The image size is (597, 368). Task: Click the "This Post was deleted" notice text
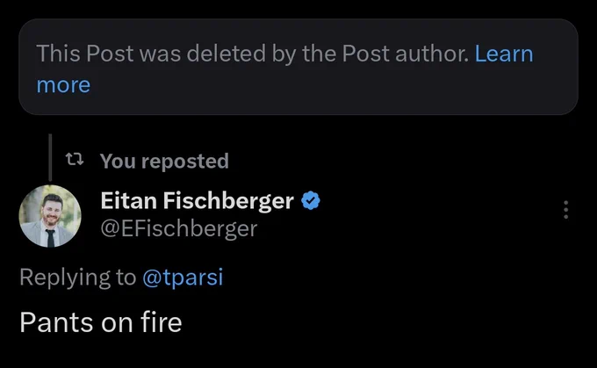tap(253, 54)
